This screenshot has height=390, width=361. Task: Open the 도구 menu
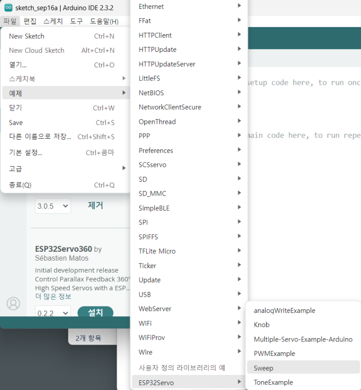pos(76,21)
